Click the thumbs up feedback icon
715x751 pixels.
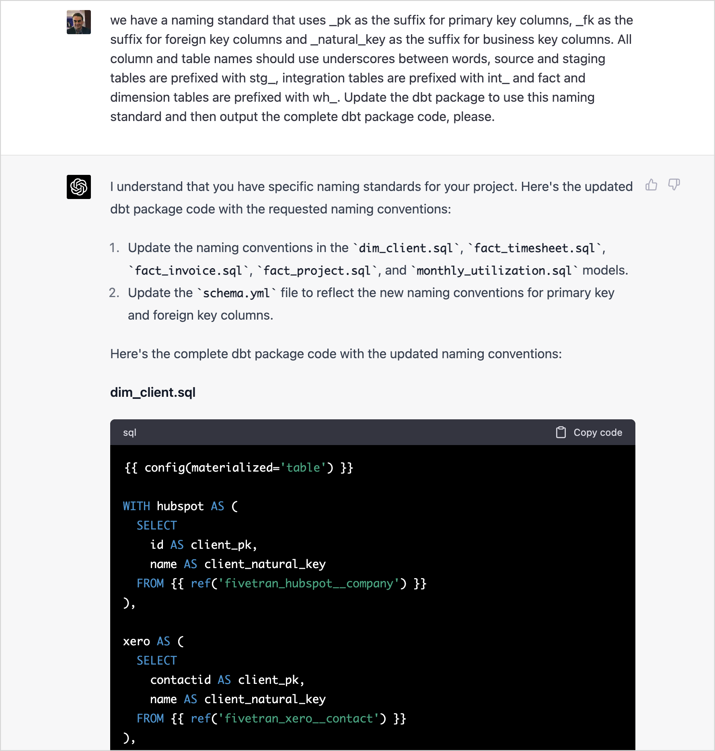tap(651, 185)
